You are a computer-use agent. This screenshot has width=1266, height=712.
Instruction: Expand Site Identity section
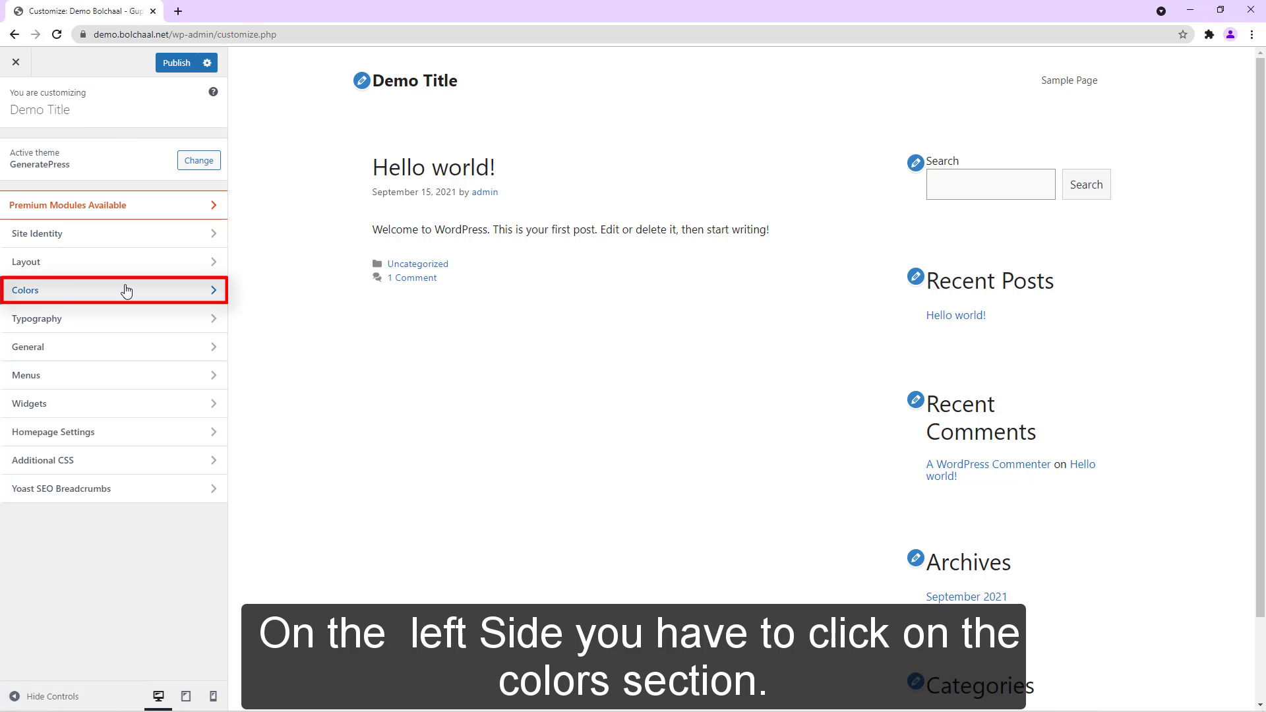point(113,233)
